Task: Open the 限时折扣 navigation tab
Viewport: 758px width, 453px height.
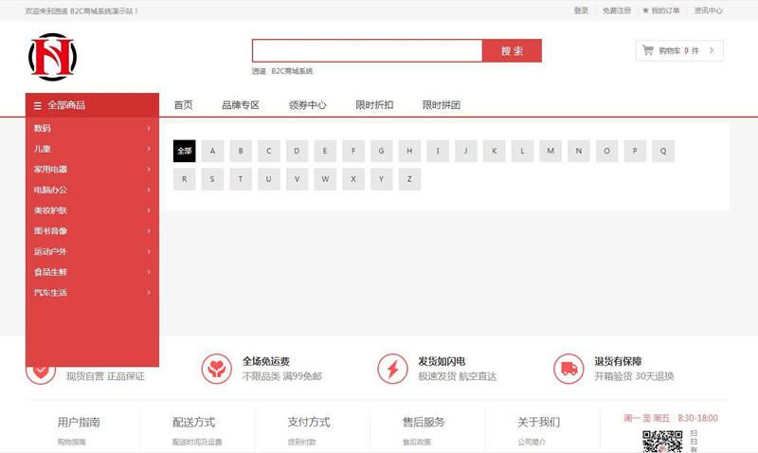Action: pyautogui.click(x=374, y=105)
